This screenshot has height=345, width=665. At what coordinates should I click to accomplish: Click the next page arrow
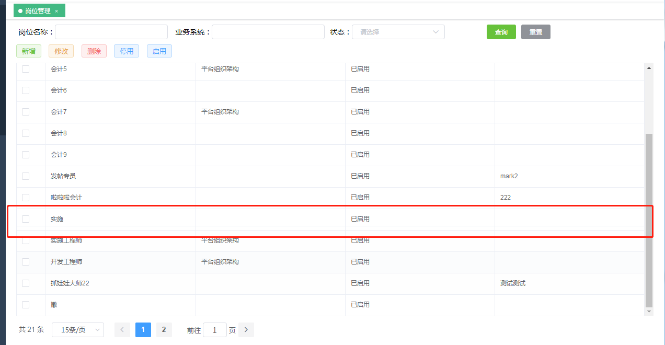[246, 330]
